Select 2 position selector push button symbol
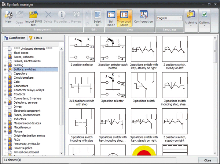Image resolution: width=220 pixels, height=164 pixels. point(113,49)
